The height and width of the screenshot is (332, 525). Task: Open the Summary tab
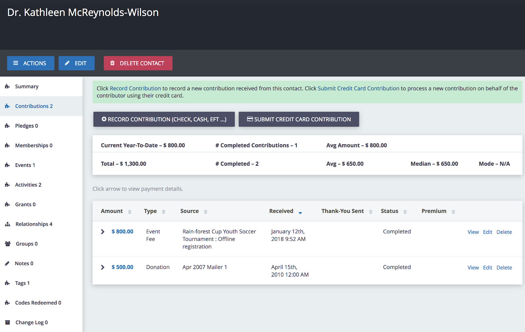tap(41, 87)
